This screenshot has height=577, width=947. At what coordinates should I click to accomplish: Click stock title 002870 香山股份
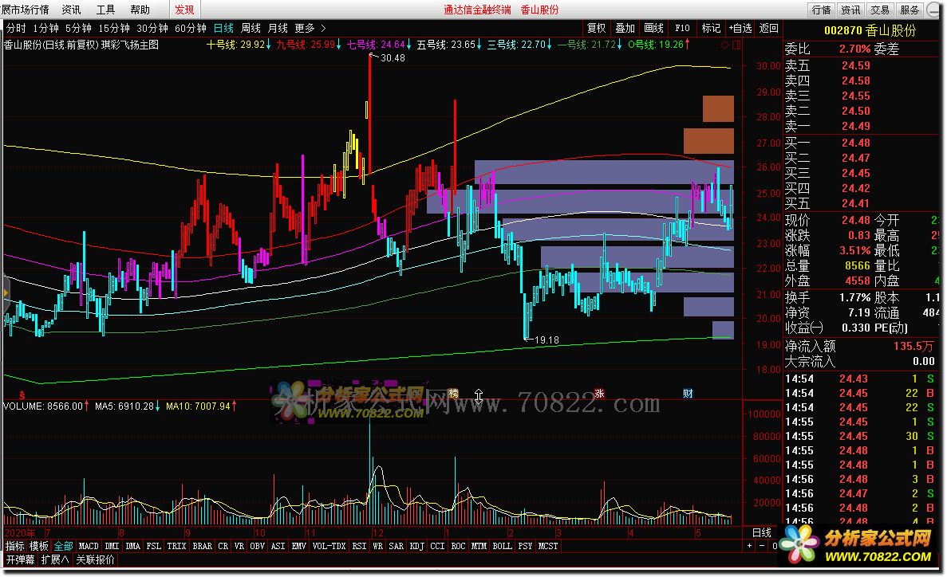tap(870, 30)
